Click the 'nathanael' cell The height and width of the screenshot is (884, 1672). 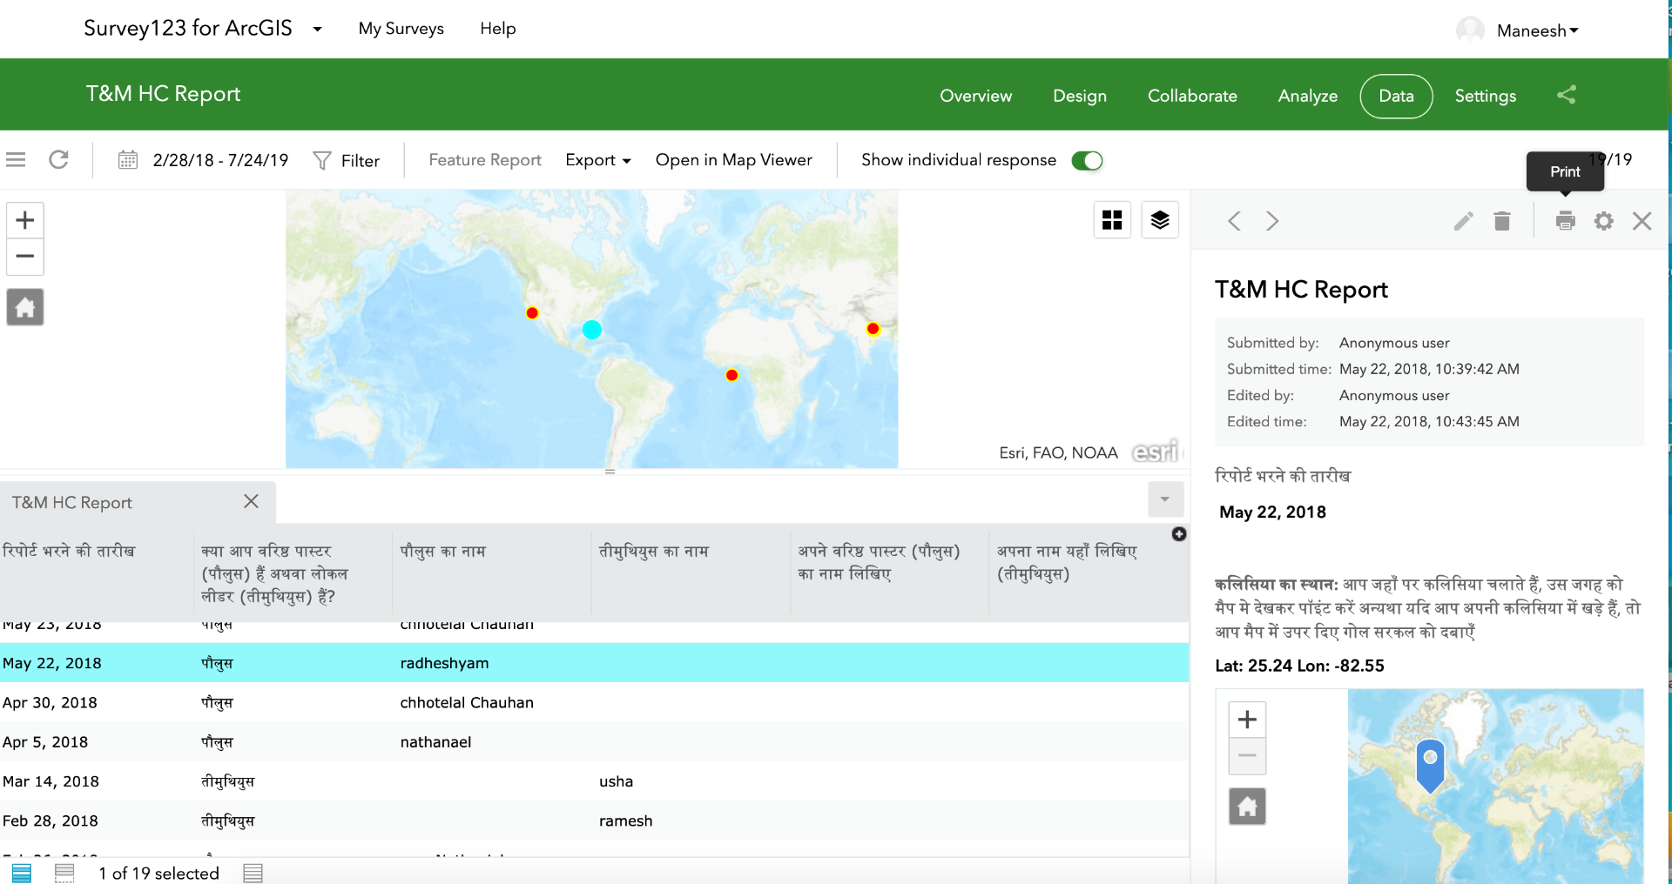click(435, 742)
